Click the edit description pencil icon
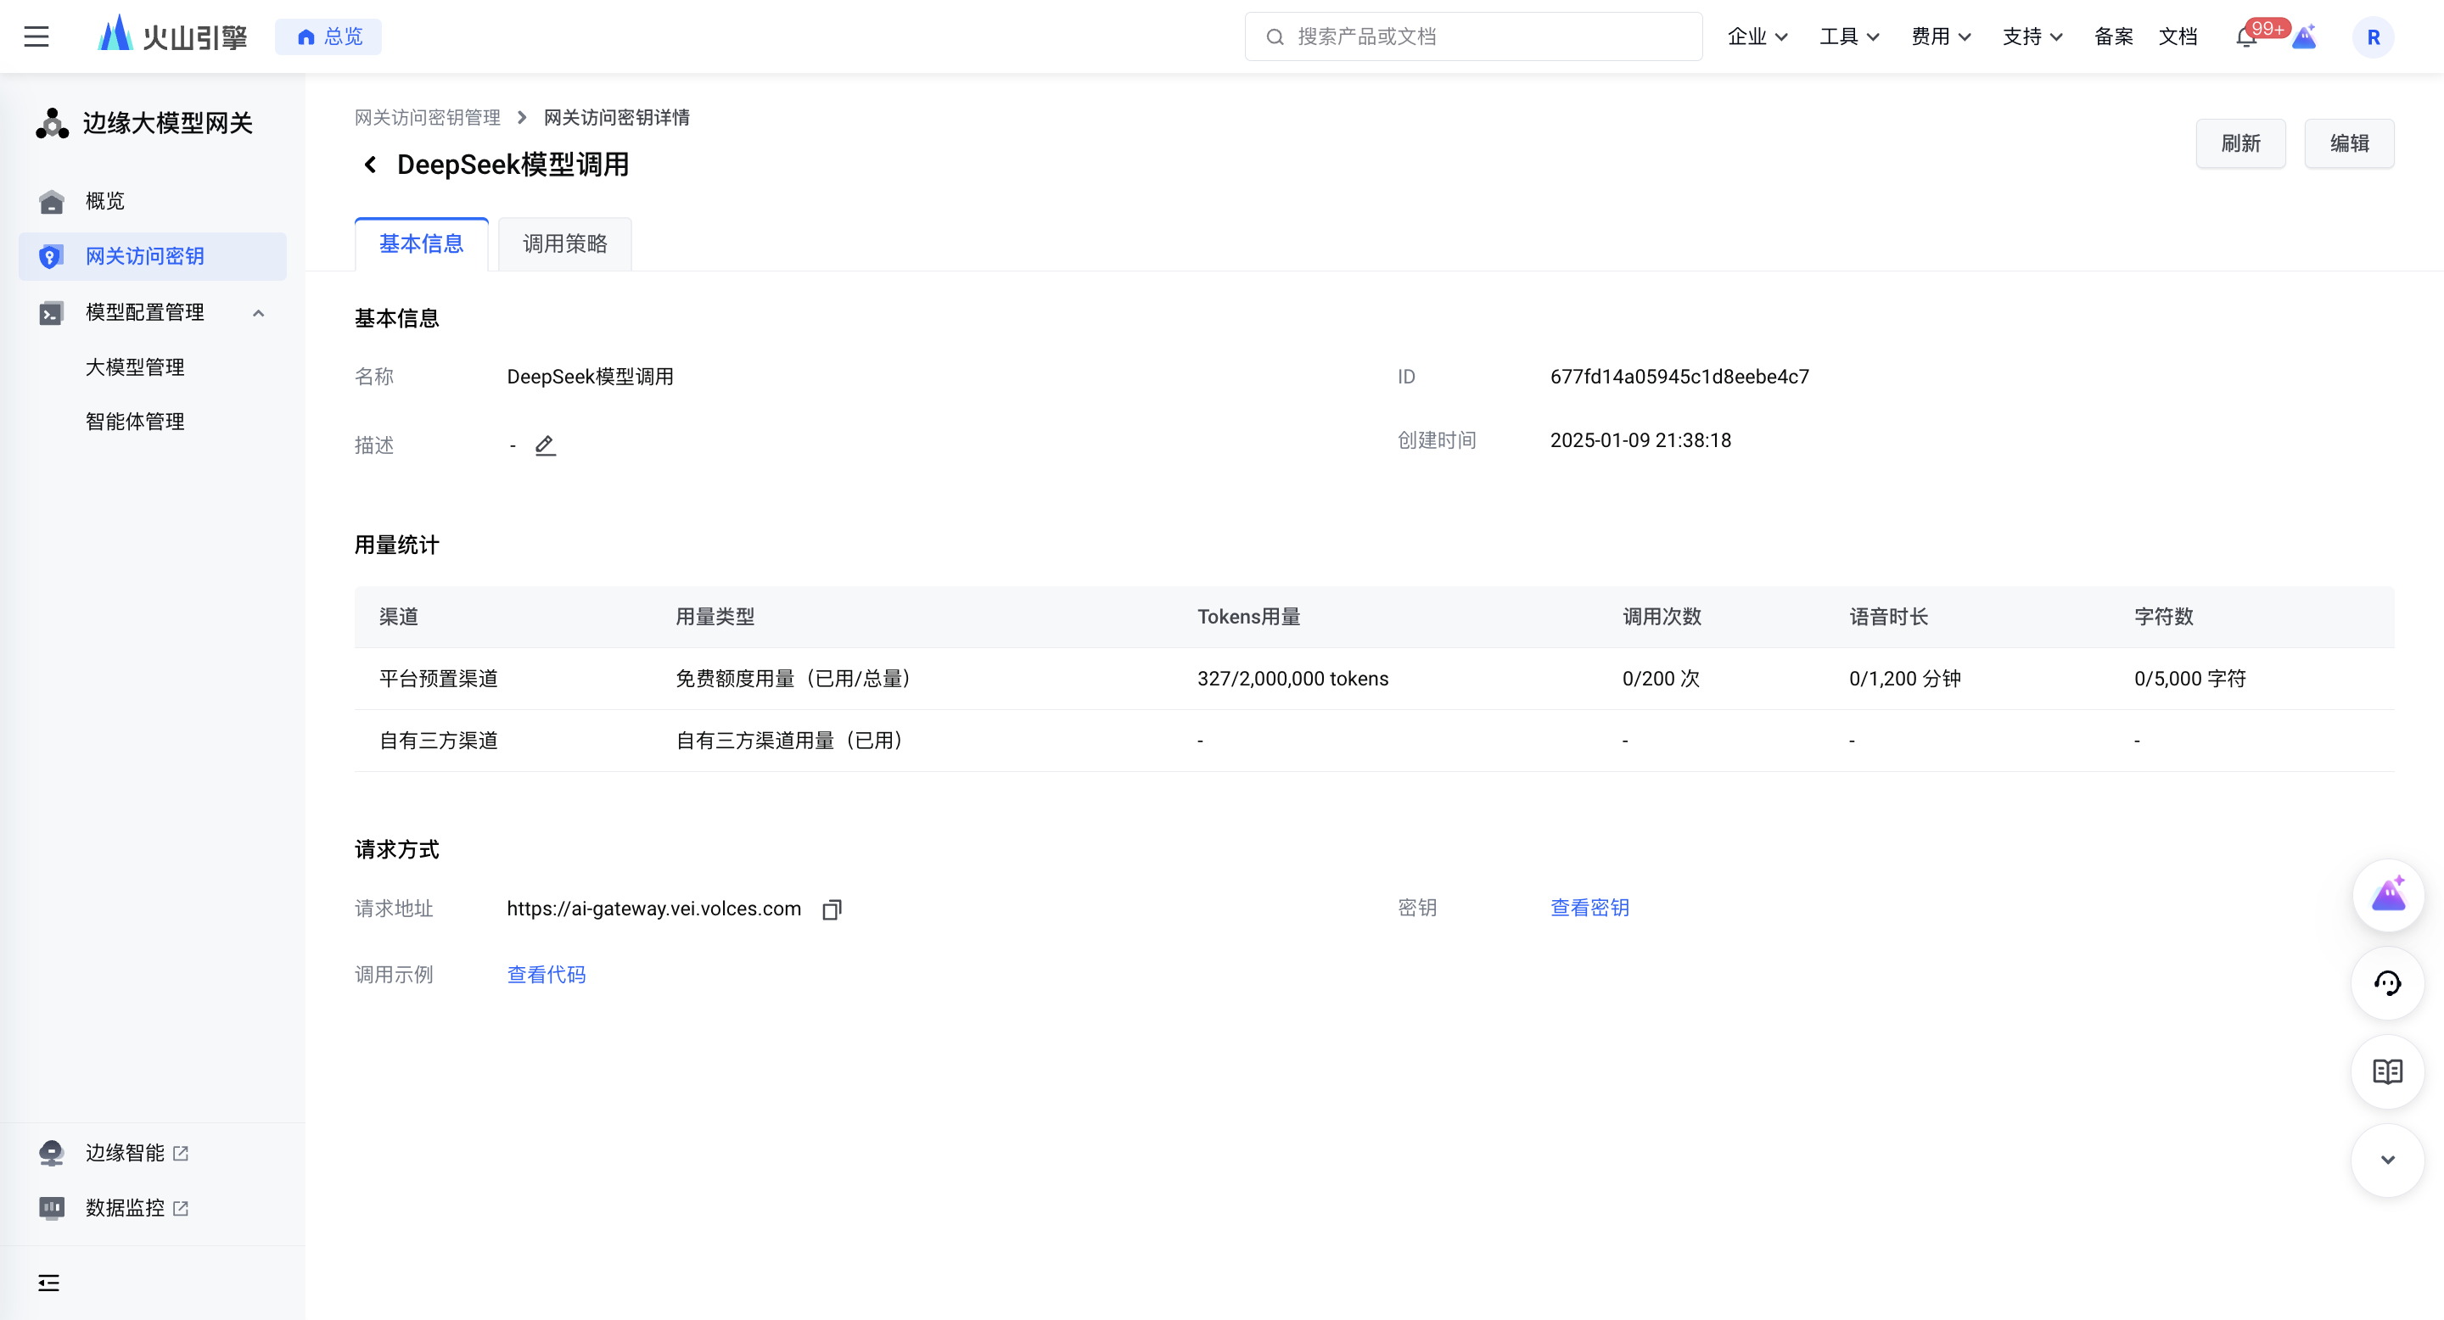Screen dimensions: 2444x1320 coord(545,445)
